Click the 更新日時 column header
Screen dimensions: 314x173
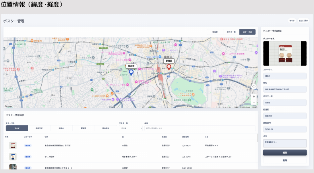(x=186, y=137)
